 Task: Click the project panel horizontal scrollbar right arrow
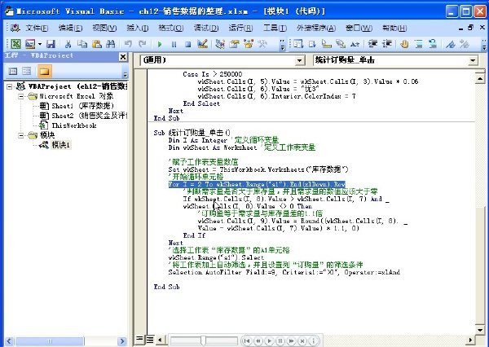pyautogui.click(x=122, y=341)
